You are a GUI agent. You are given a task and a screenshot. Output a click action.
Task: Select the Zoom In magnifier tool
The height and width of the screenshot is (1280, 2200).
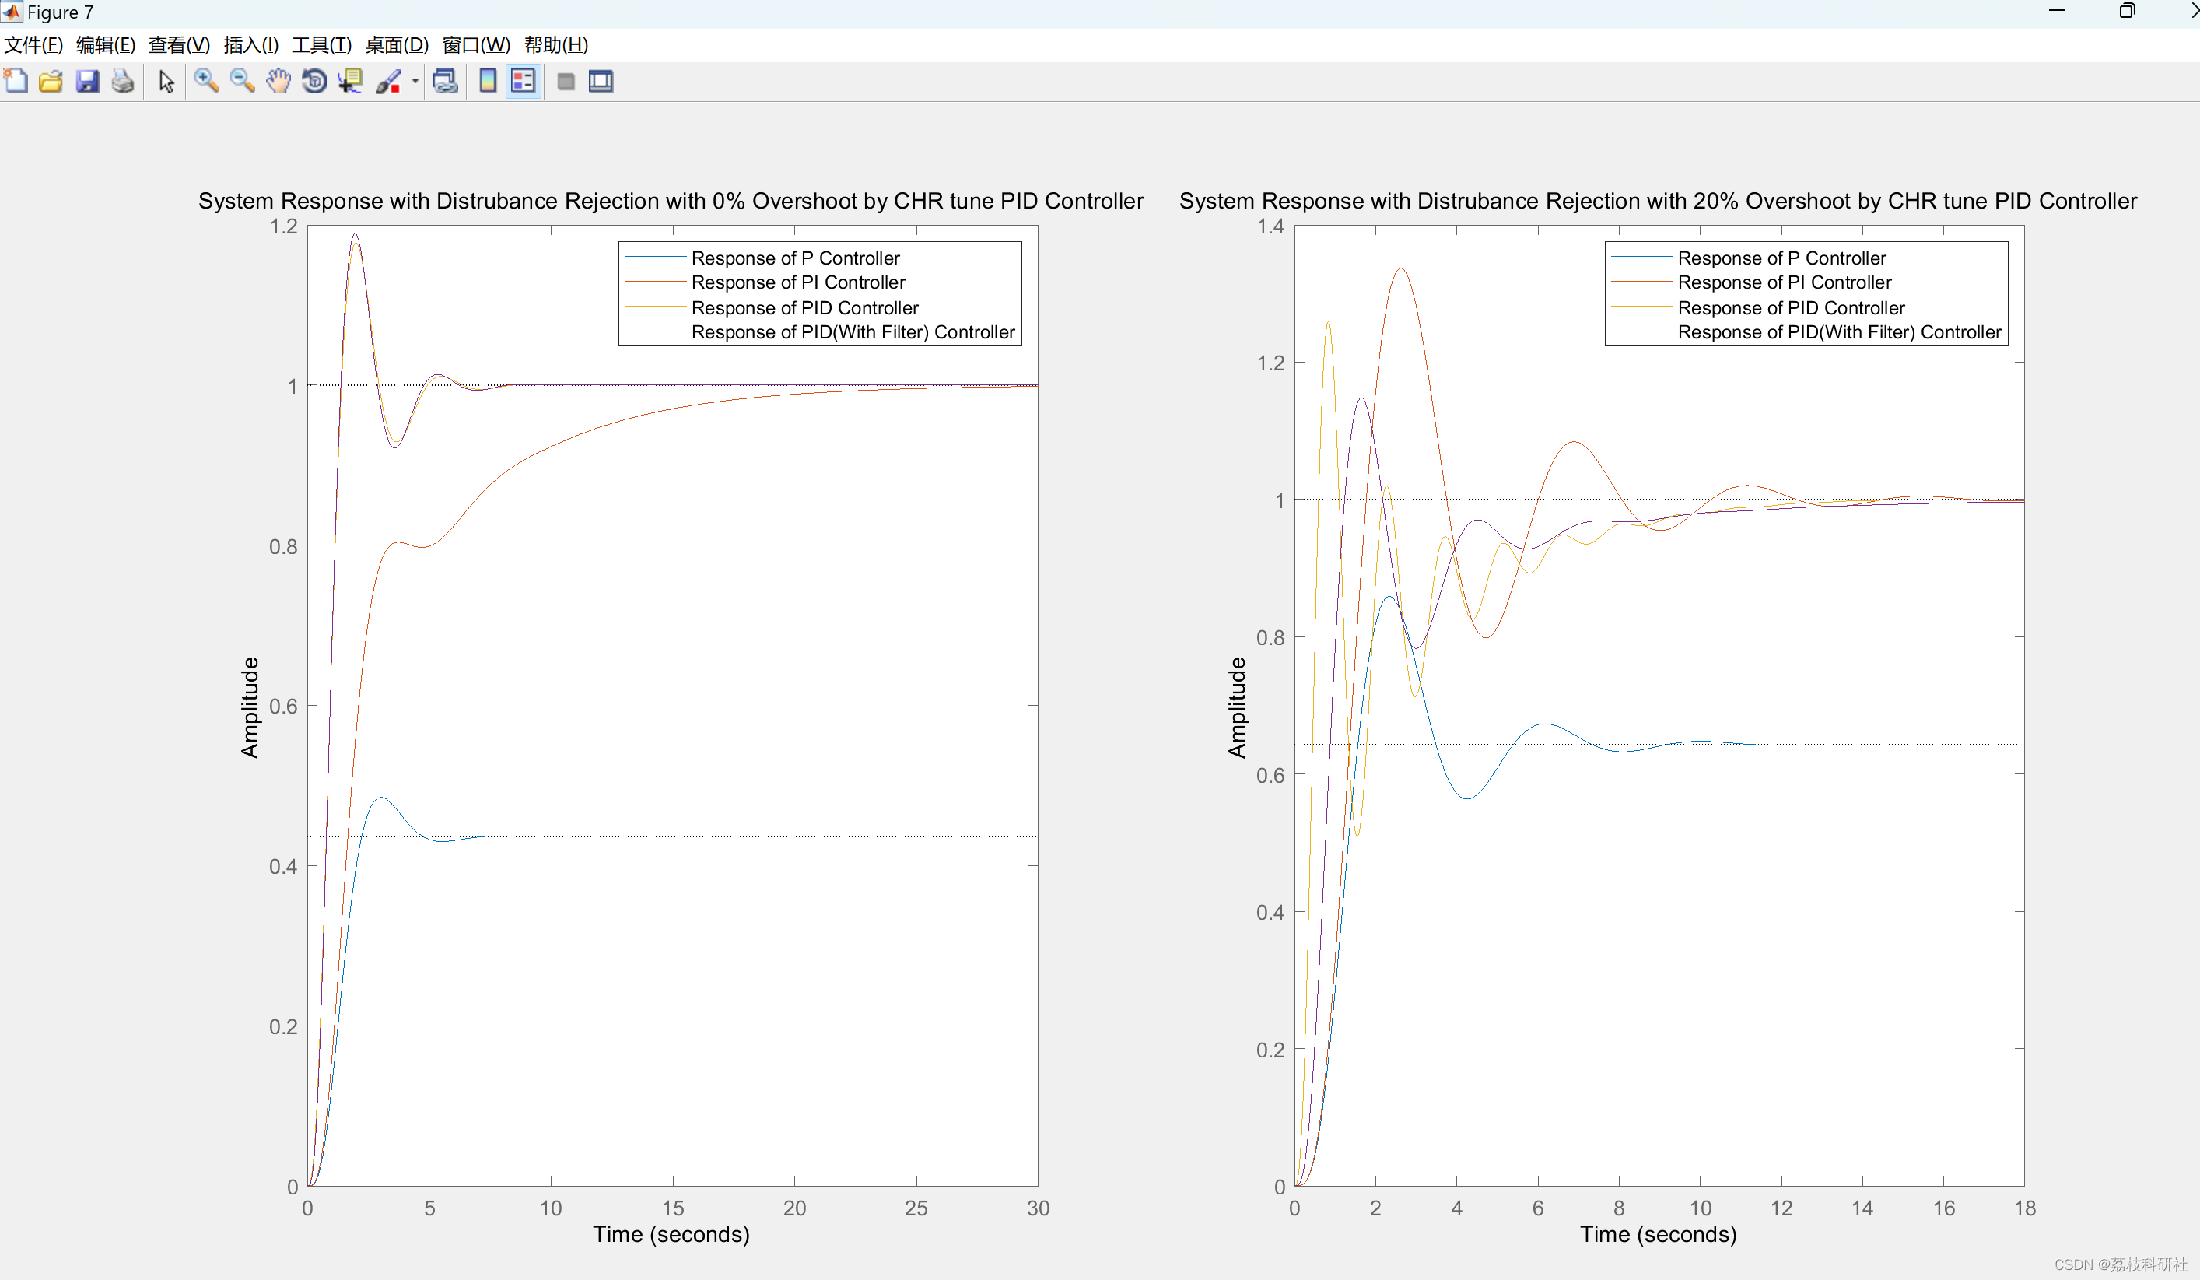206,81
